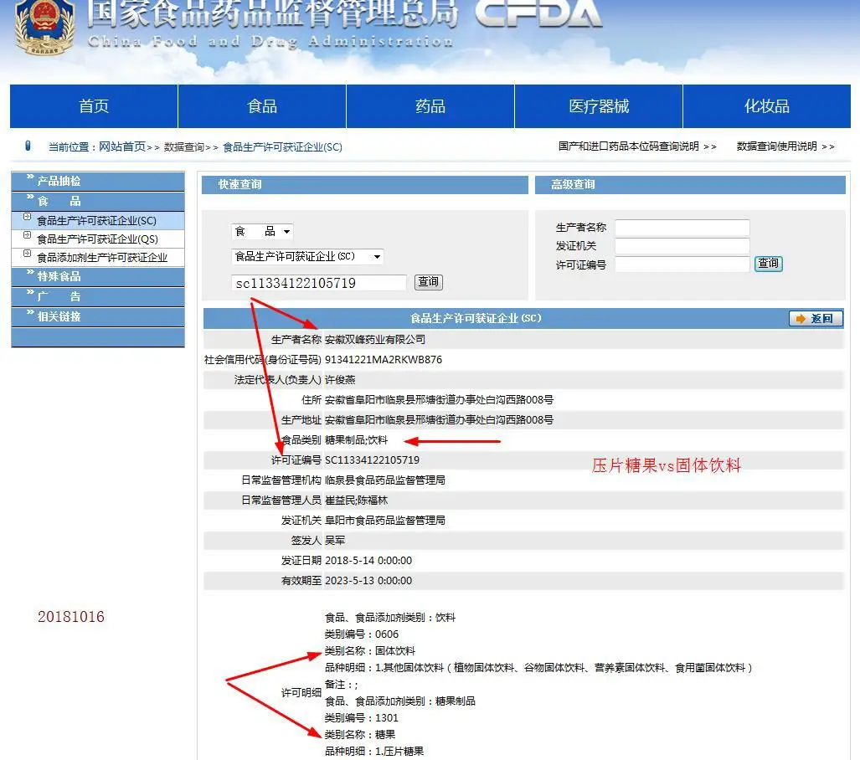
Task: Open the 食品 navigation tab
Action: 262,106
